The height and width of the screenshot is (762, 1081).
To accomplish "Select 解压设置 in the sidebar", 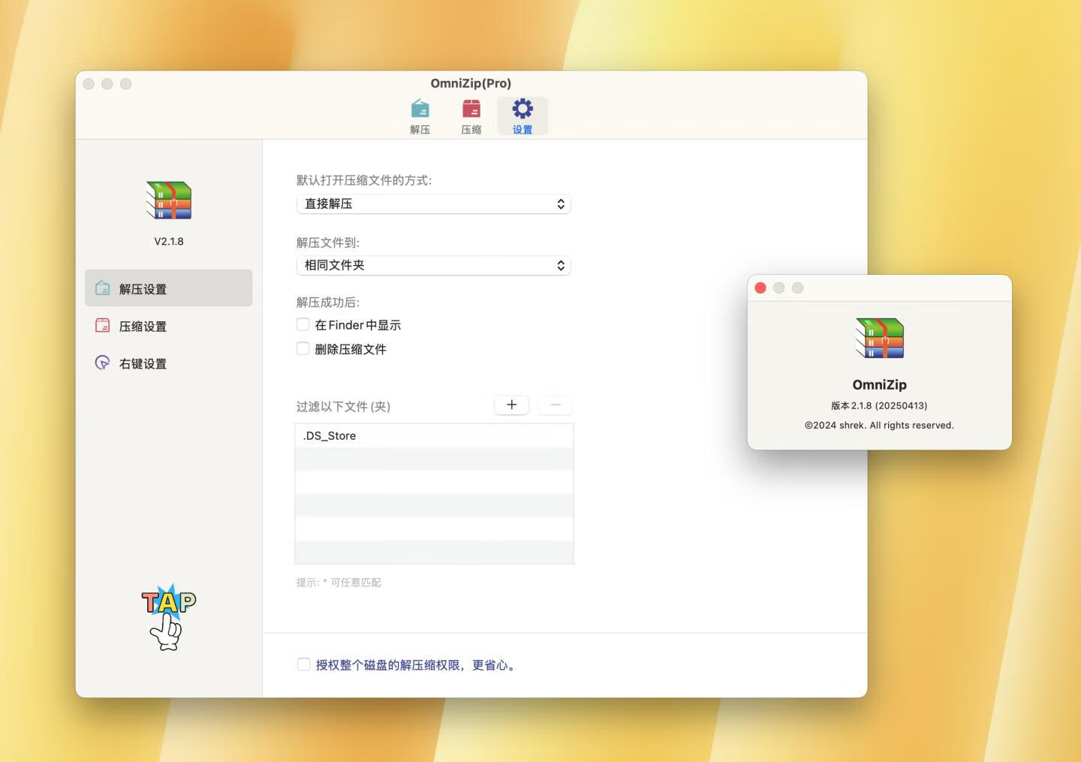I will point(168,288).
